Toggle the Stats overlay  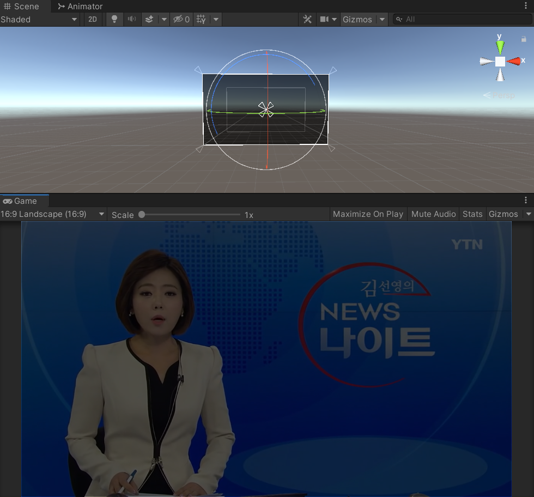pos(472,214)
